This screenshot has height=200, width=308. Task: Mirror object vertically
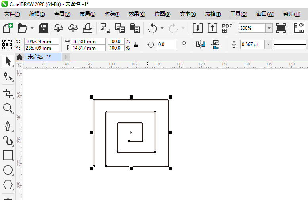[216, 44]
